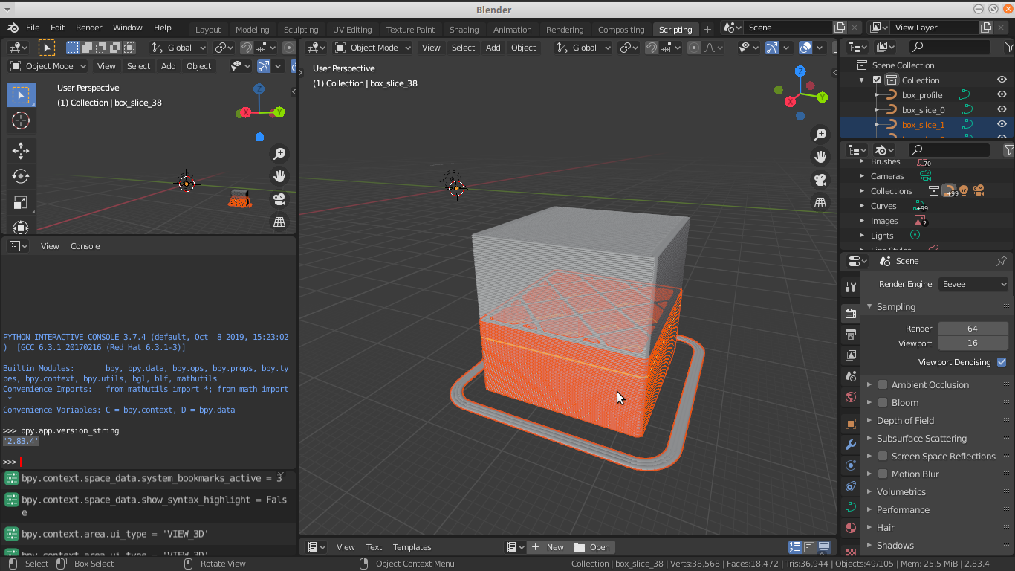Enable the Ambient Occlusion checkbox
The height and width of the screenshot is (571, 1015).
coord(883,384)
